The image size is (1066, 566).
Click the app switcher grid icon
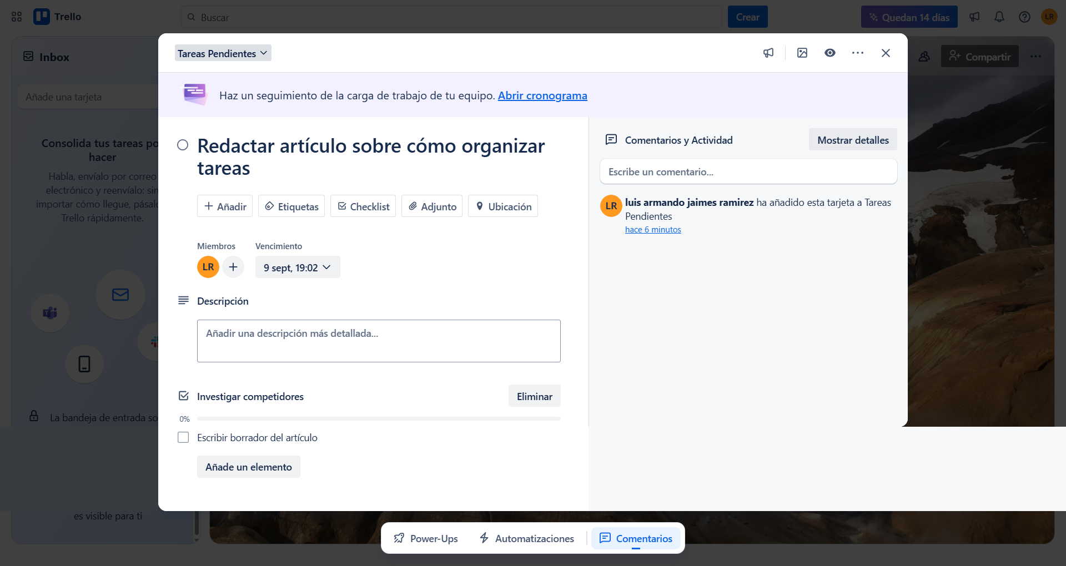[17, 17]
